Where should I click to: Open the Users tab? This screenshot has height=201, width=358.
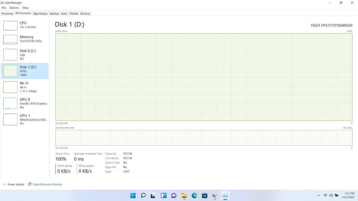click(x=64, y=14)
